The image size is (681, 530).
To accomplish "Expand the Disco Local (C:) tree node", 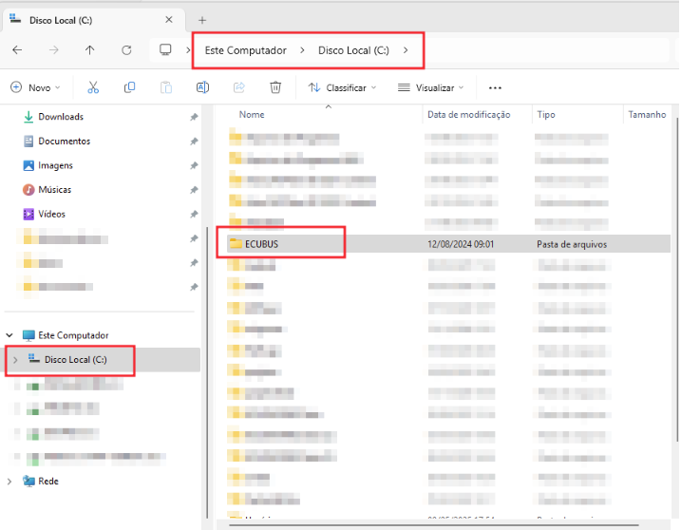I will click(x=15, y=360).
